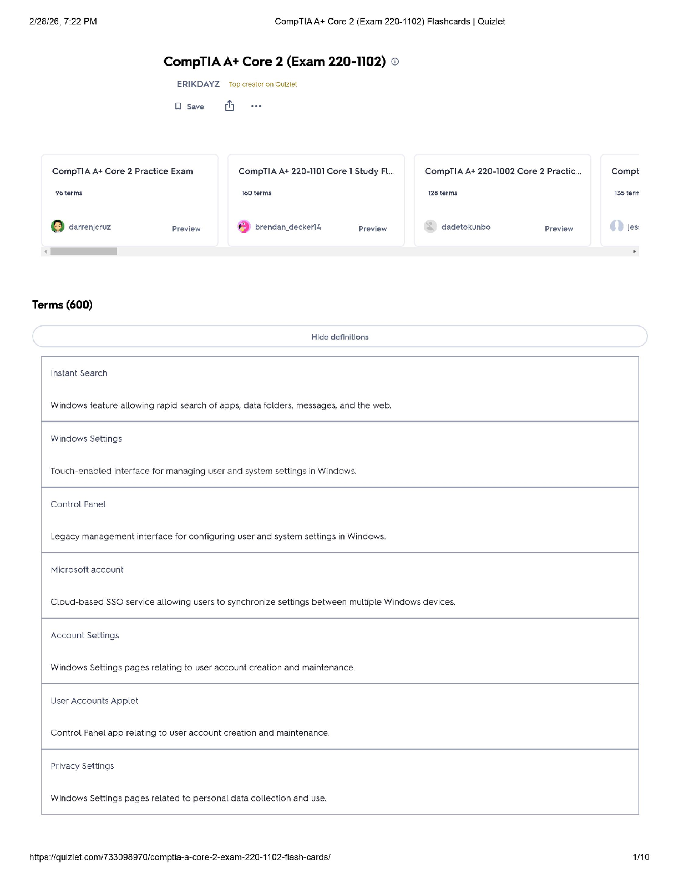Select the Microsoft account term
The image size is (679, 879).
coord(87,570)
